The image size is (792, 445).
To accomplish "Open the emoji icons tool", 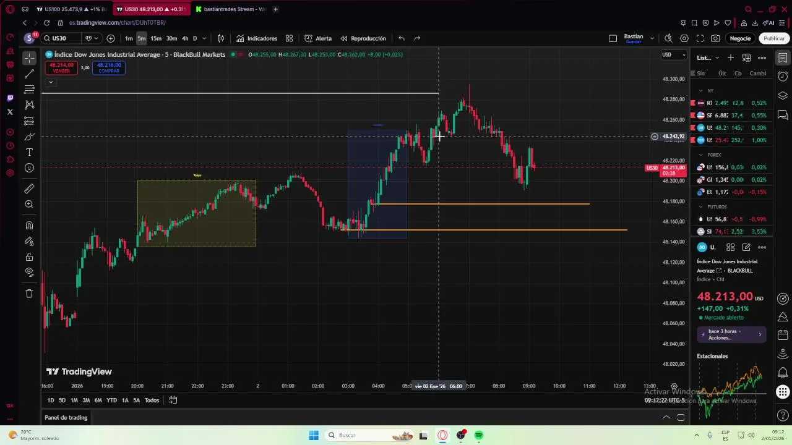I will 29,168.
